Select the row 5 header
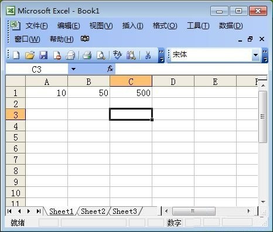The width and height of the screenshot is (273, 232). 16,137
